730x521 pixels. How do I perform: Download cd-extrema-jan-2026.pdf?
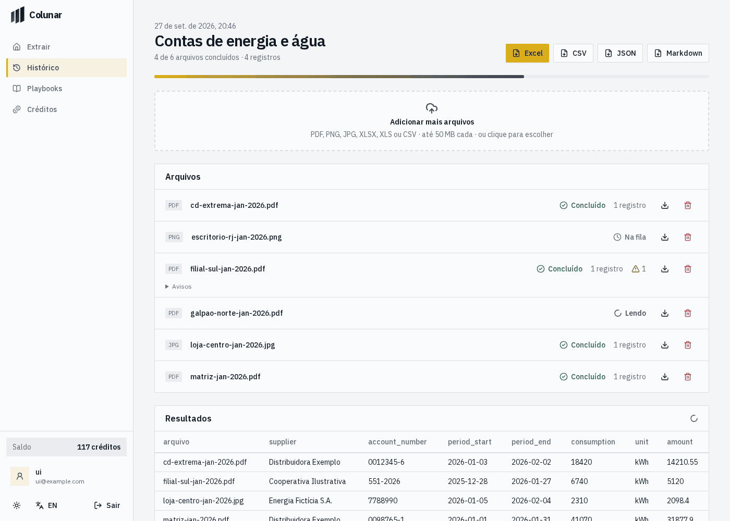665,205
